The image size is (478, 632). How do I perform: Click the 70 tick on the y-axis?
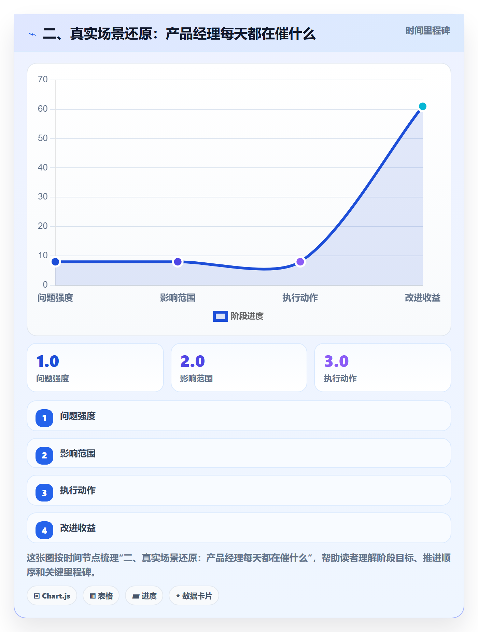tap(43, 80)
